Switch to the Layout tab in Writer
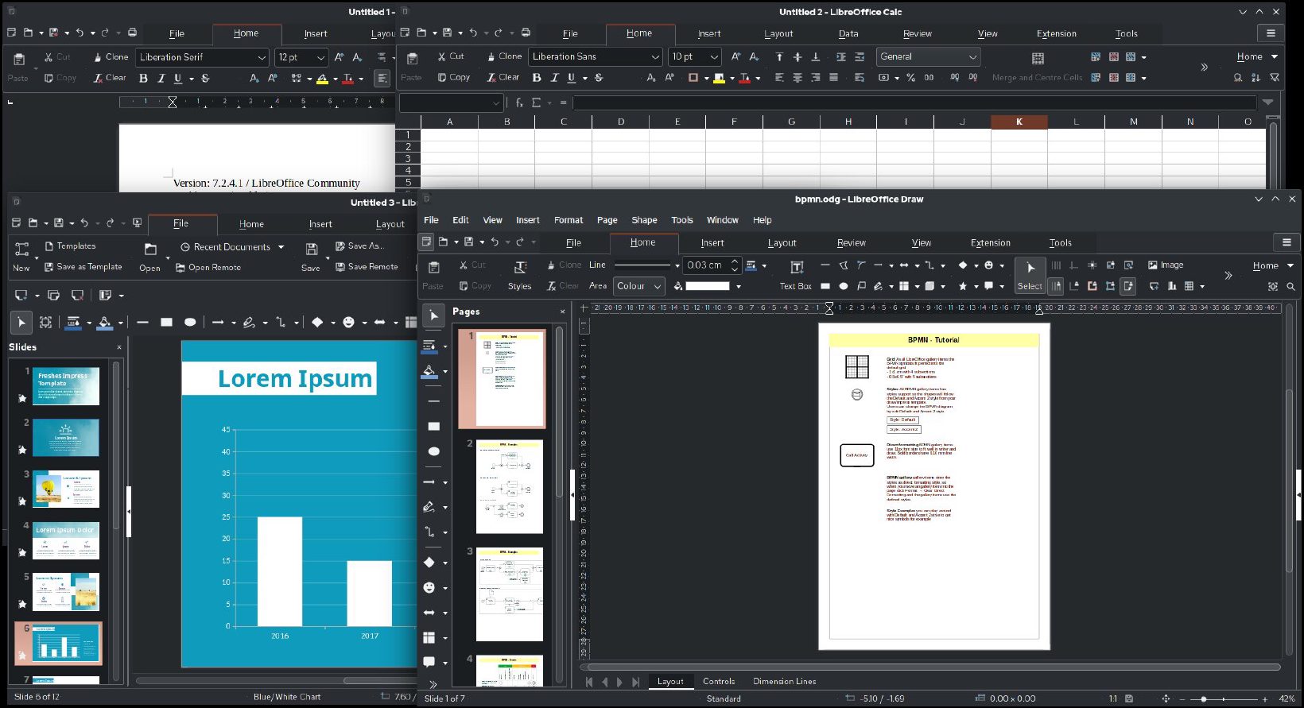Image resolution: width=1304 pixels, height=708 pixels. click(x=383, y=33)
